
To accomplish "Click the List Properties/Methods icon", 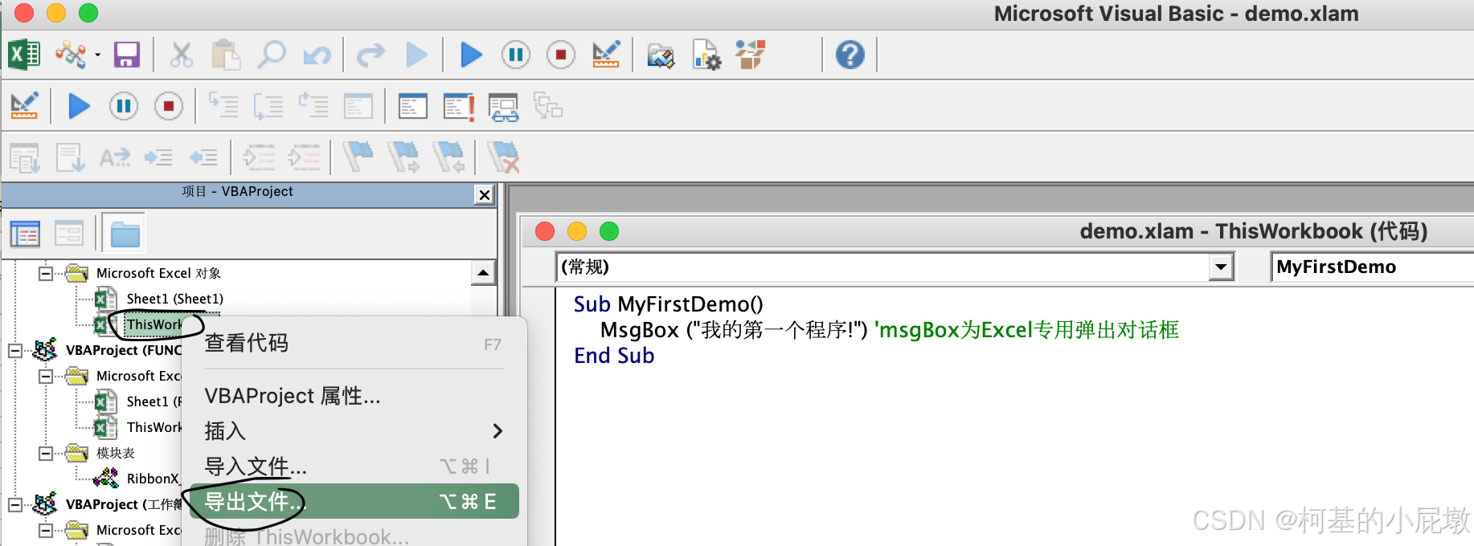I will [24, 157].
